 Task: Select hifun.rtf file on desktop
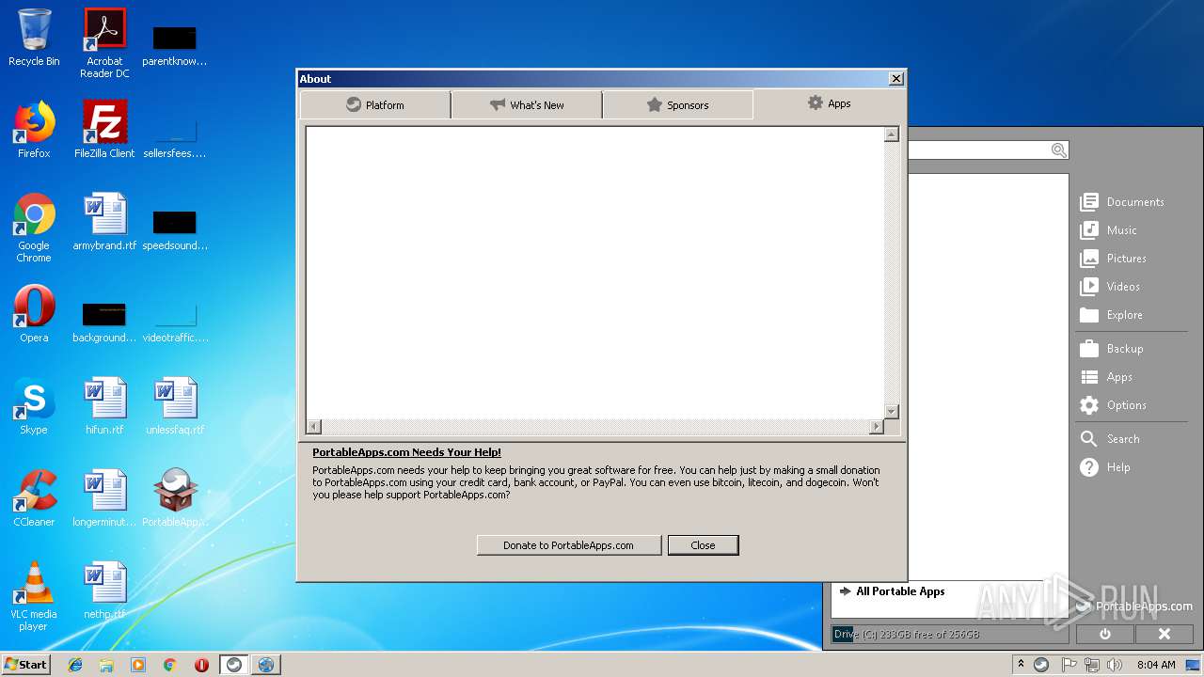(x=104, y=406)
